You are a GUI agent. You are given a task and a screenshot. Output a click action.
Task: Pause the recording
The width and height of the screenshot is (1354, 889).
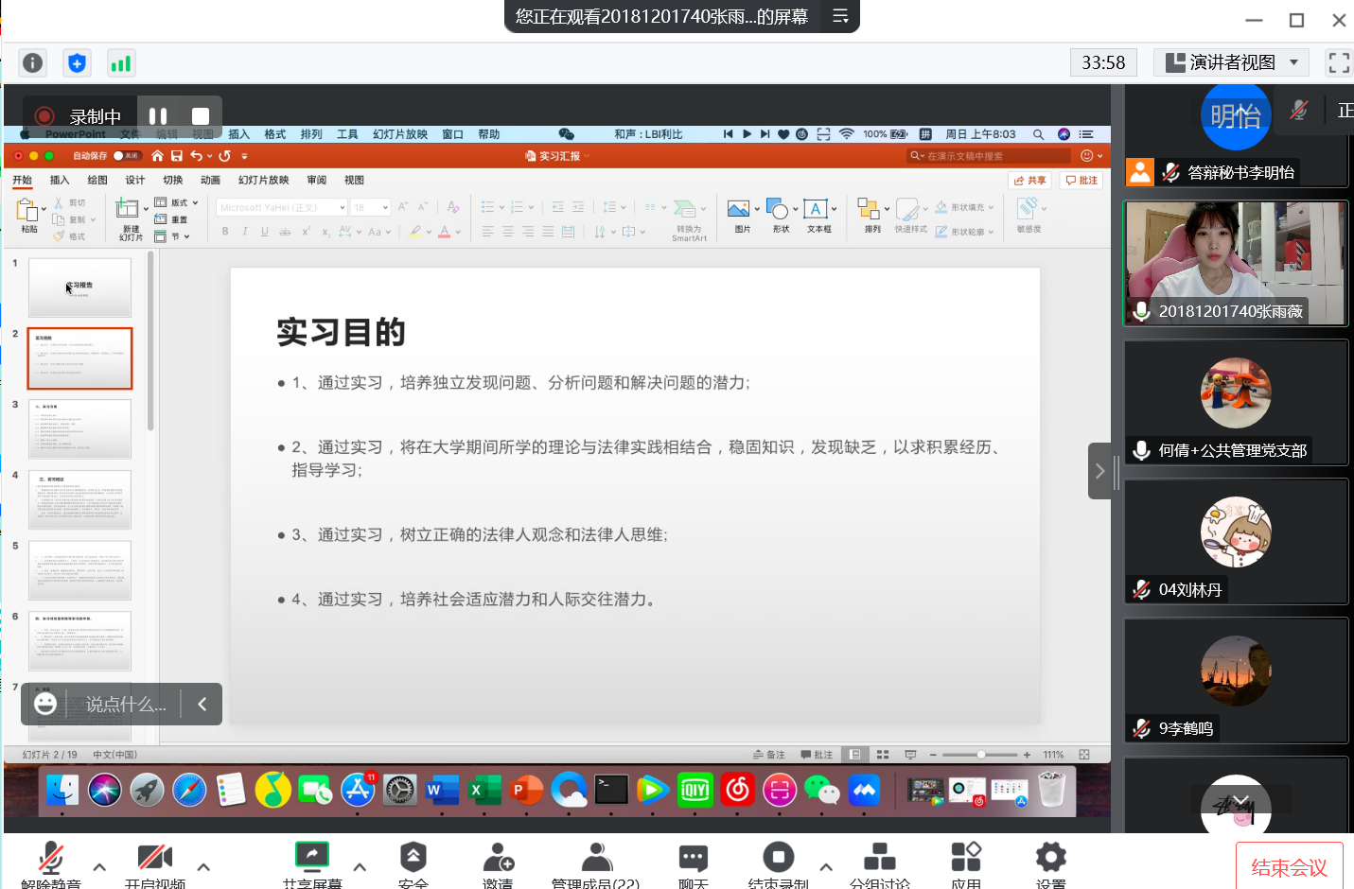click(x=158, y=116)
